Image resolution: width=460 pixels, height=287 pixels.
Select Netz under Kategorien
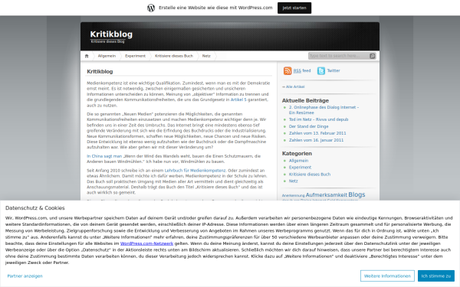pos(293,181)
